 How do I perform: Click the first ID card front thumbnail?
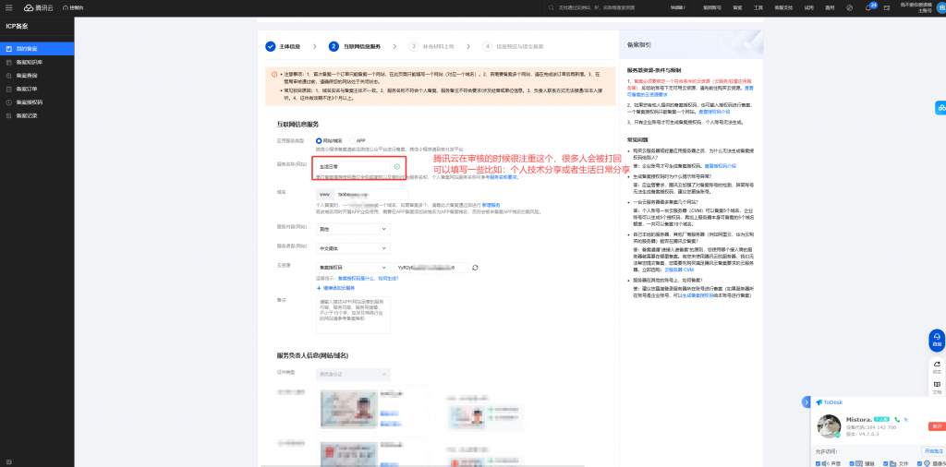click(347, 409)
